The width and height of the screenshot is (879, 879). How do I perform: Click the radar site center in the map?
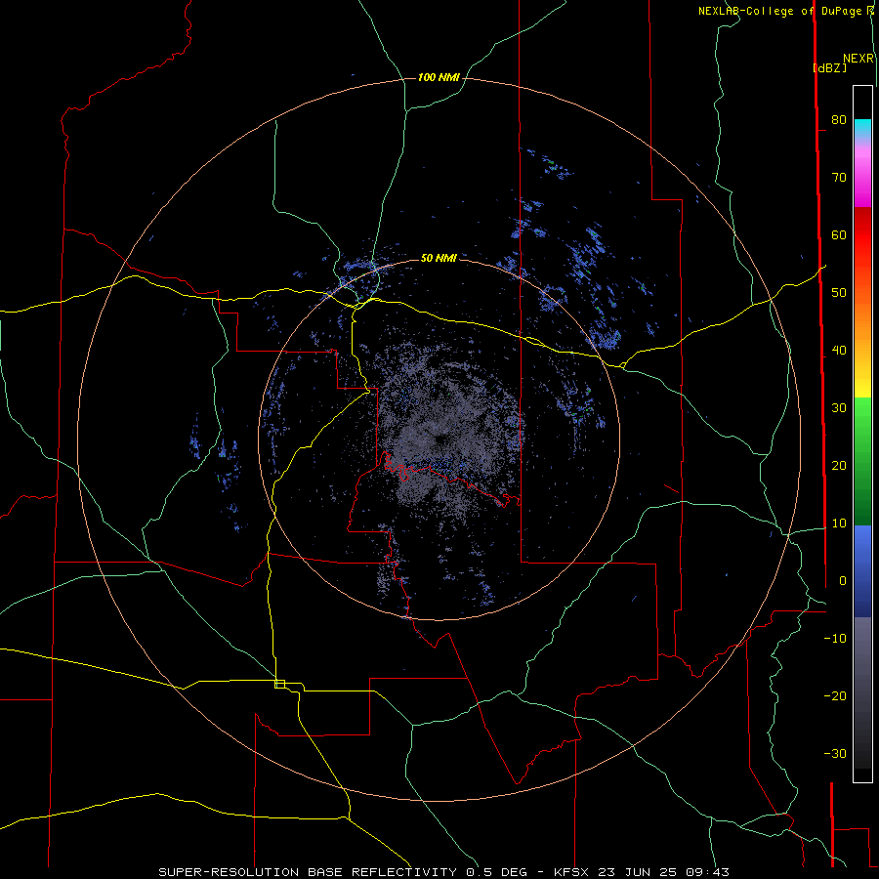439,439
